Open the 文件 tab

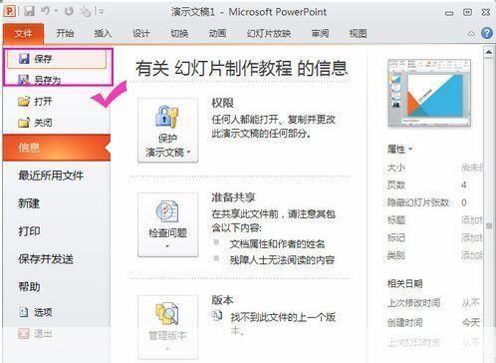coord(23,34)
